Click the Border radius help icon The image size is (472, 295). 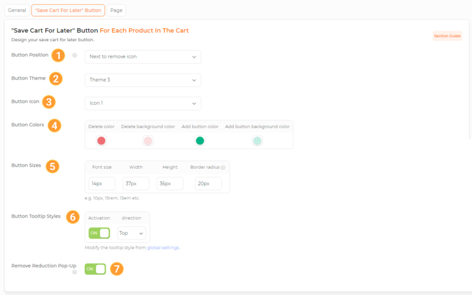tap(223, 167)
